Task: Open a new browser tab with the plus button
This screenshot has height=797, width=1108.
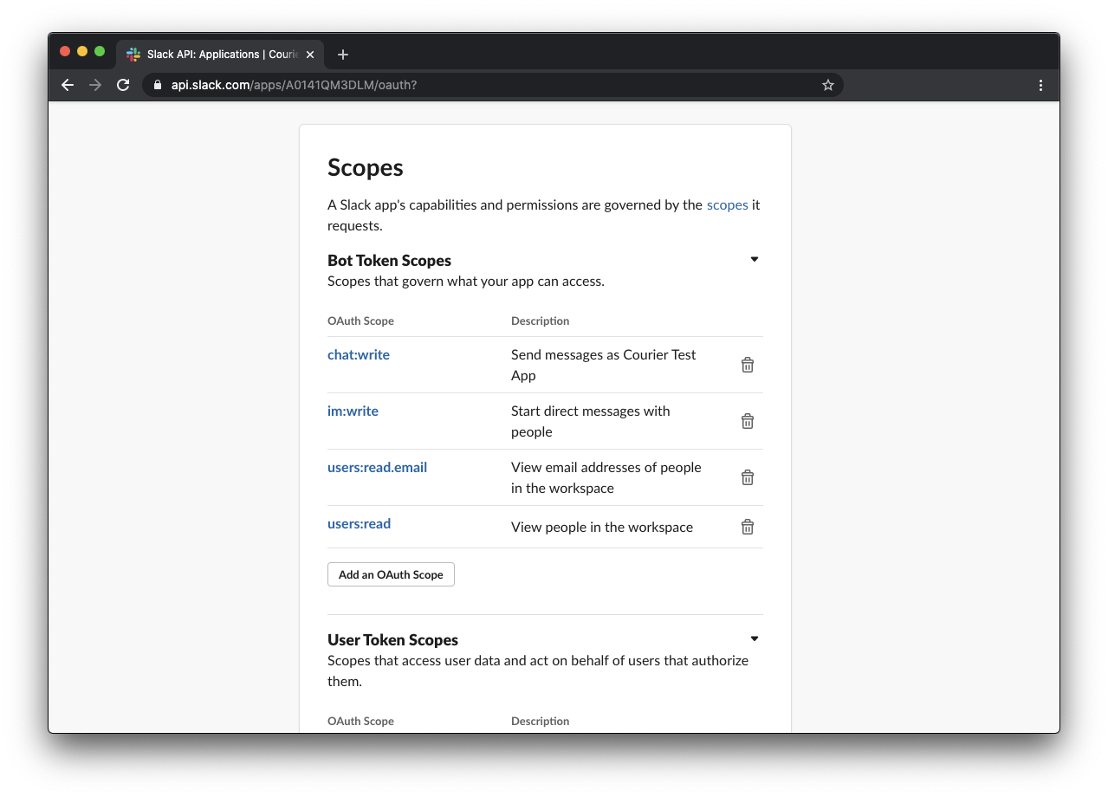Action: click(342, 54)
